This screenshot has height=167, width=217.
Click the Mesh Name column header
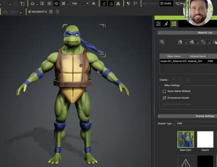(173, 56)
